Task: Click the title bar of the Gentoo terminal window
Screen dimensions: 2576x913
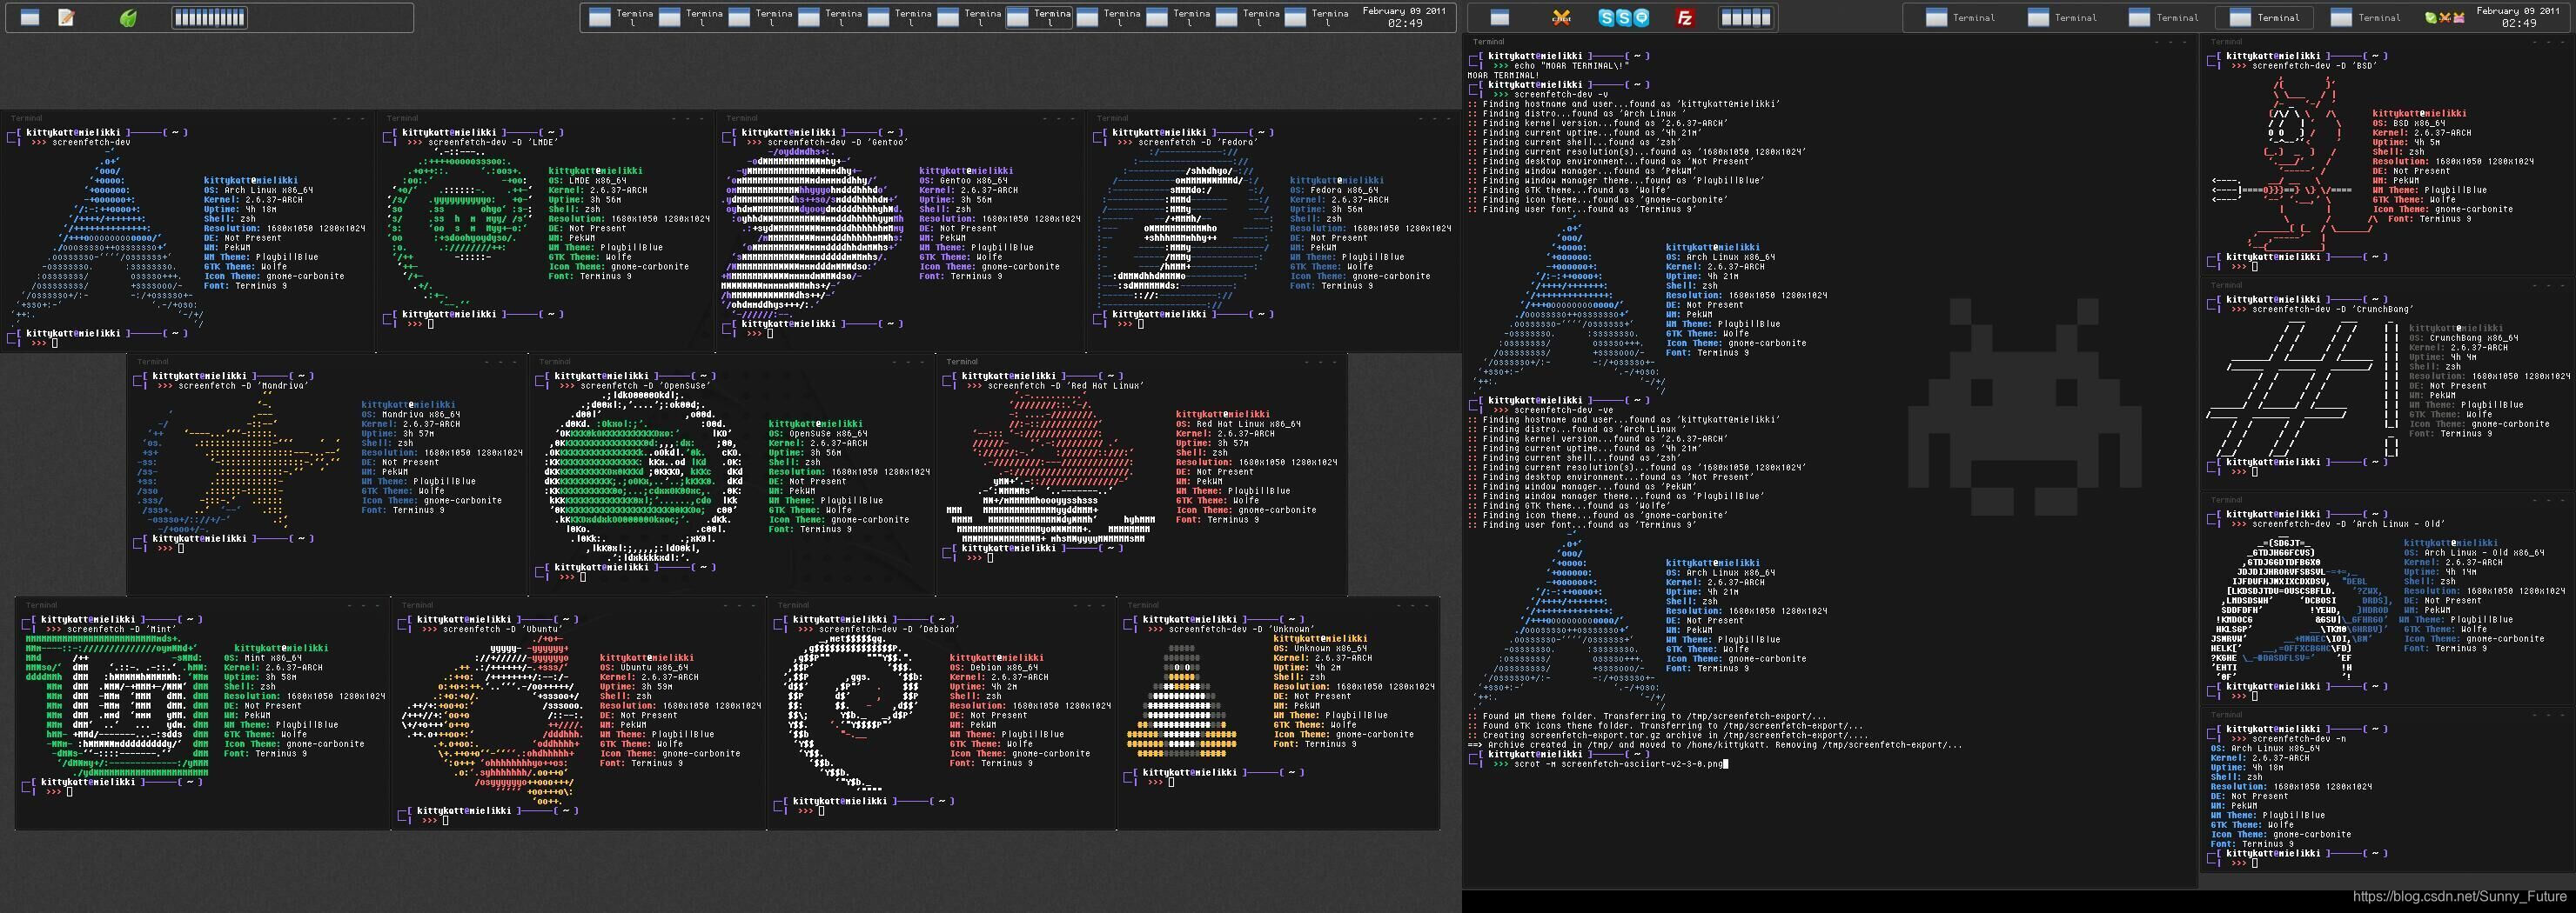Action: point(900,118)
